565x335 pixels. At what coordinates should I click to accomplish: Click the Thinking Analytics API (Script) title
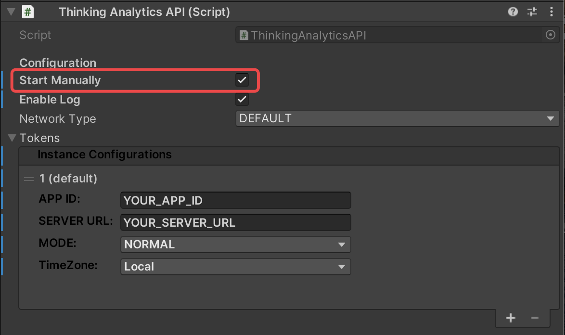click(x=144, y=12)
